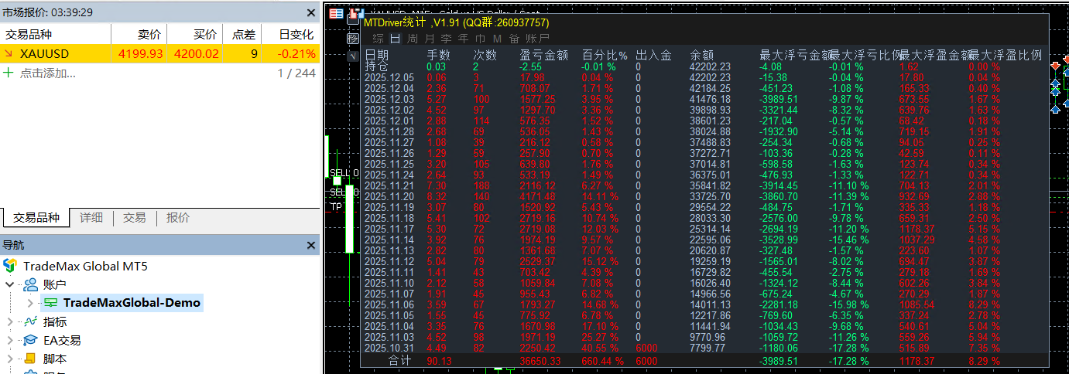Click the 手数 column header
Viewport: 1069px width, 374px height.
[439, 55]
